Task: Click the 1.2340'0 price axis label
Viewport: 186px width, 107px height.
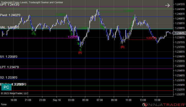Action: tap(180, 75)
